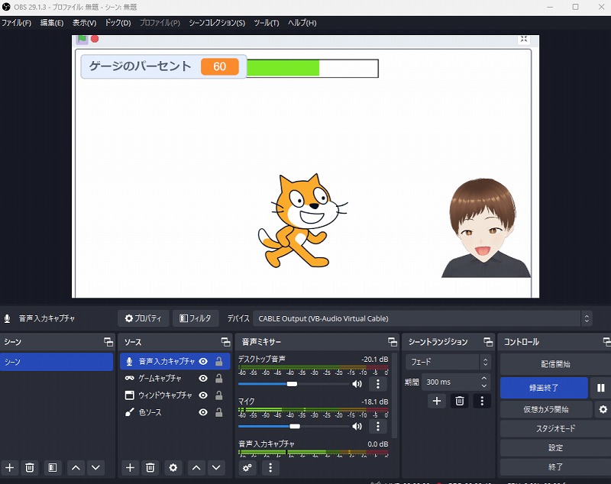Undock the ソース panel
This screenshot has width=611, height=484.
coord(225,342)
